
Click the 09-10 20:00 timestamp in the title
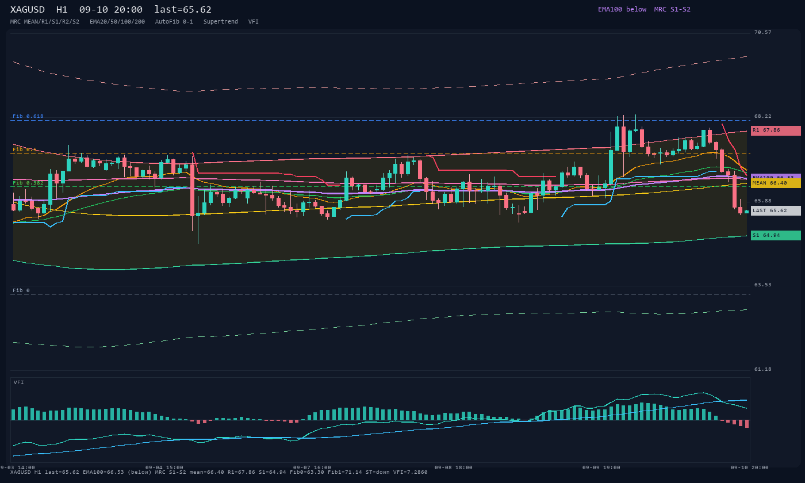111,10
